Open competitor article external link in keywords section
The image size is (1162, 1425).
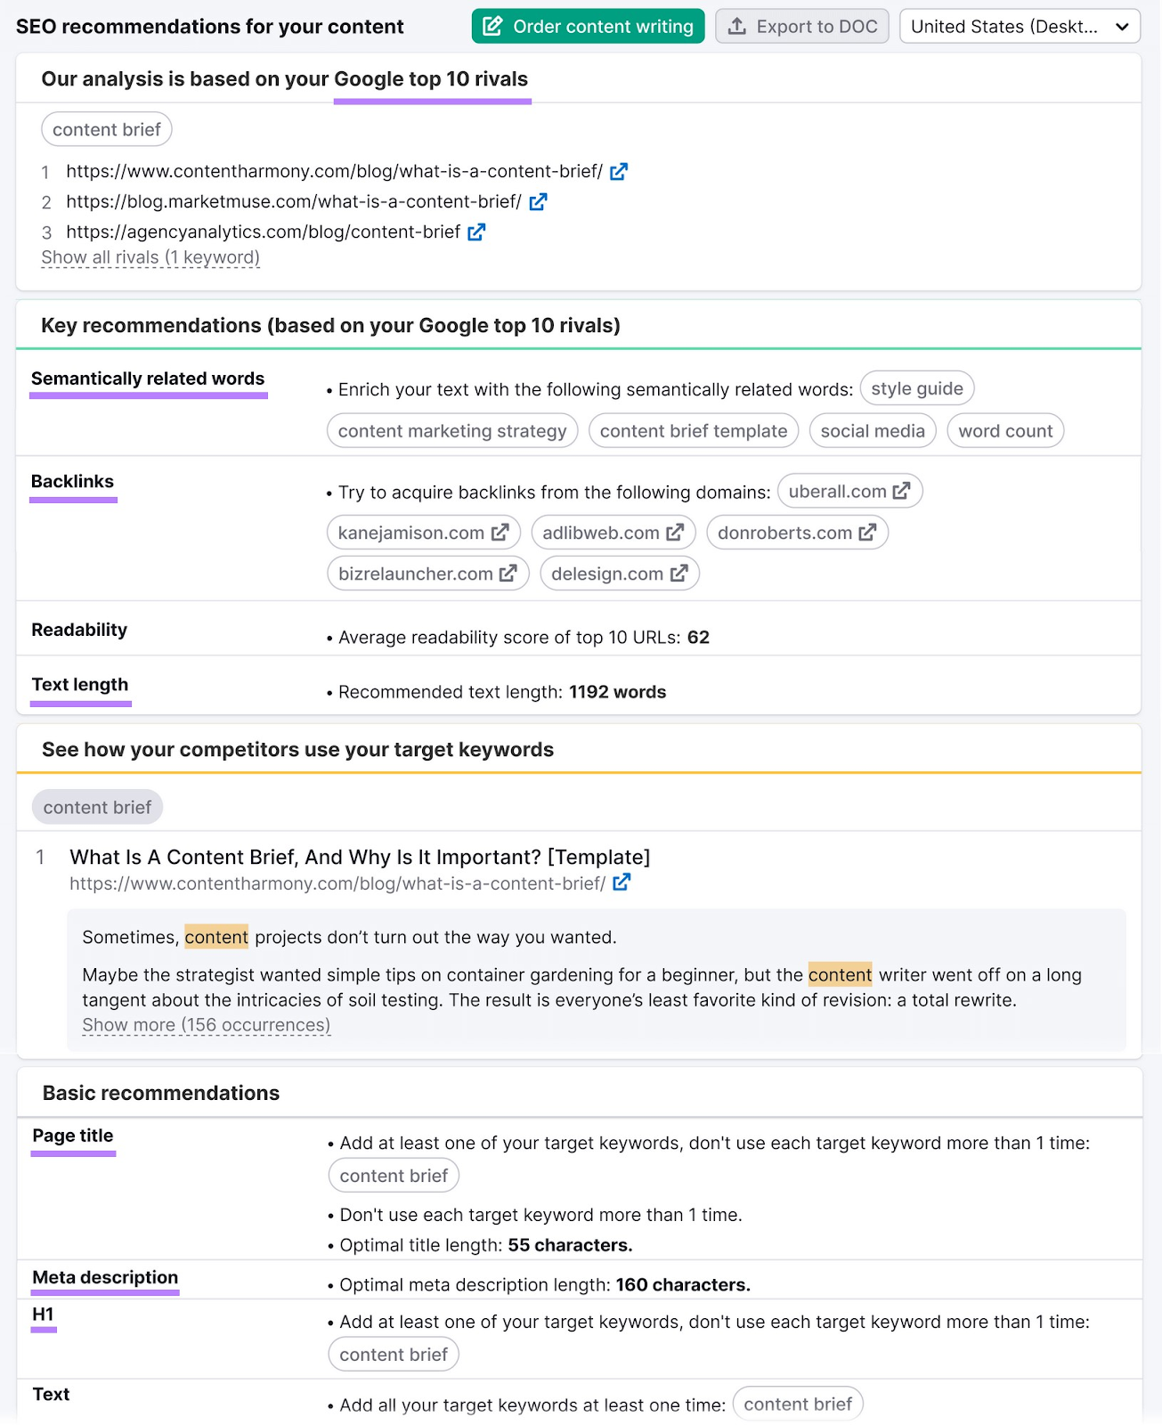tap(622, 882)
